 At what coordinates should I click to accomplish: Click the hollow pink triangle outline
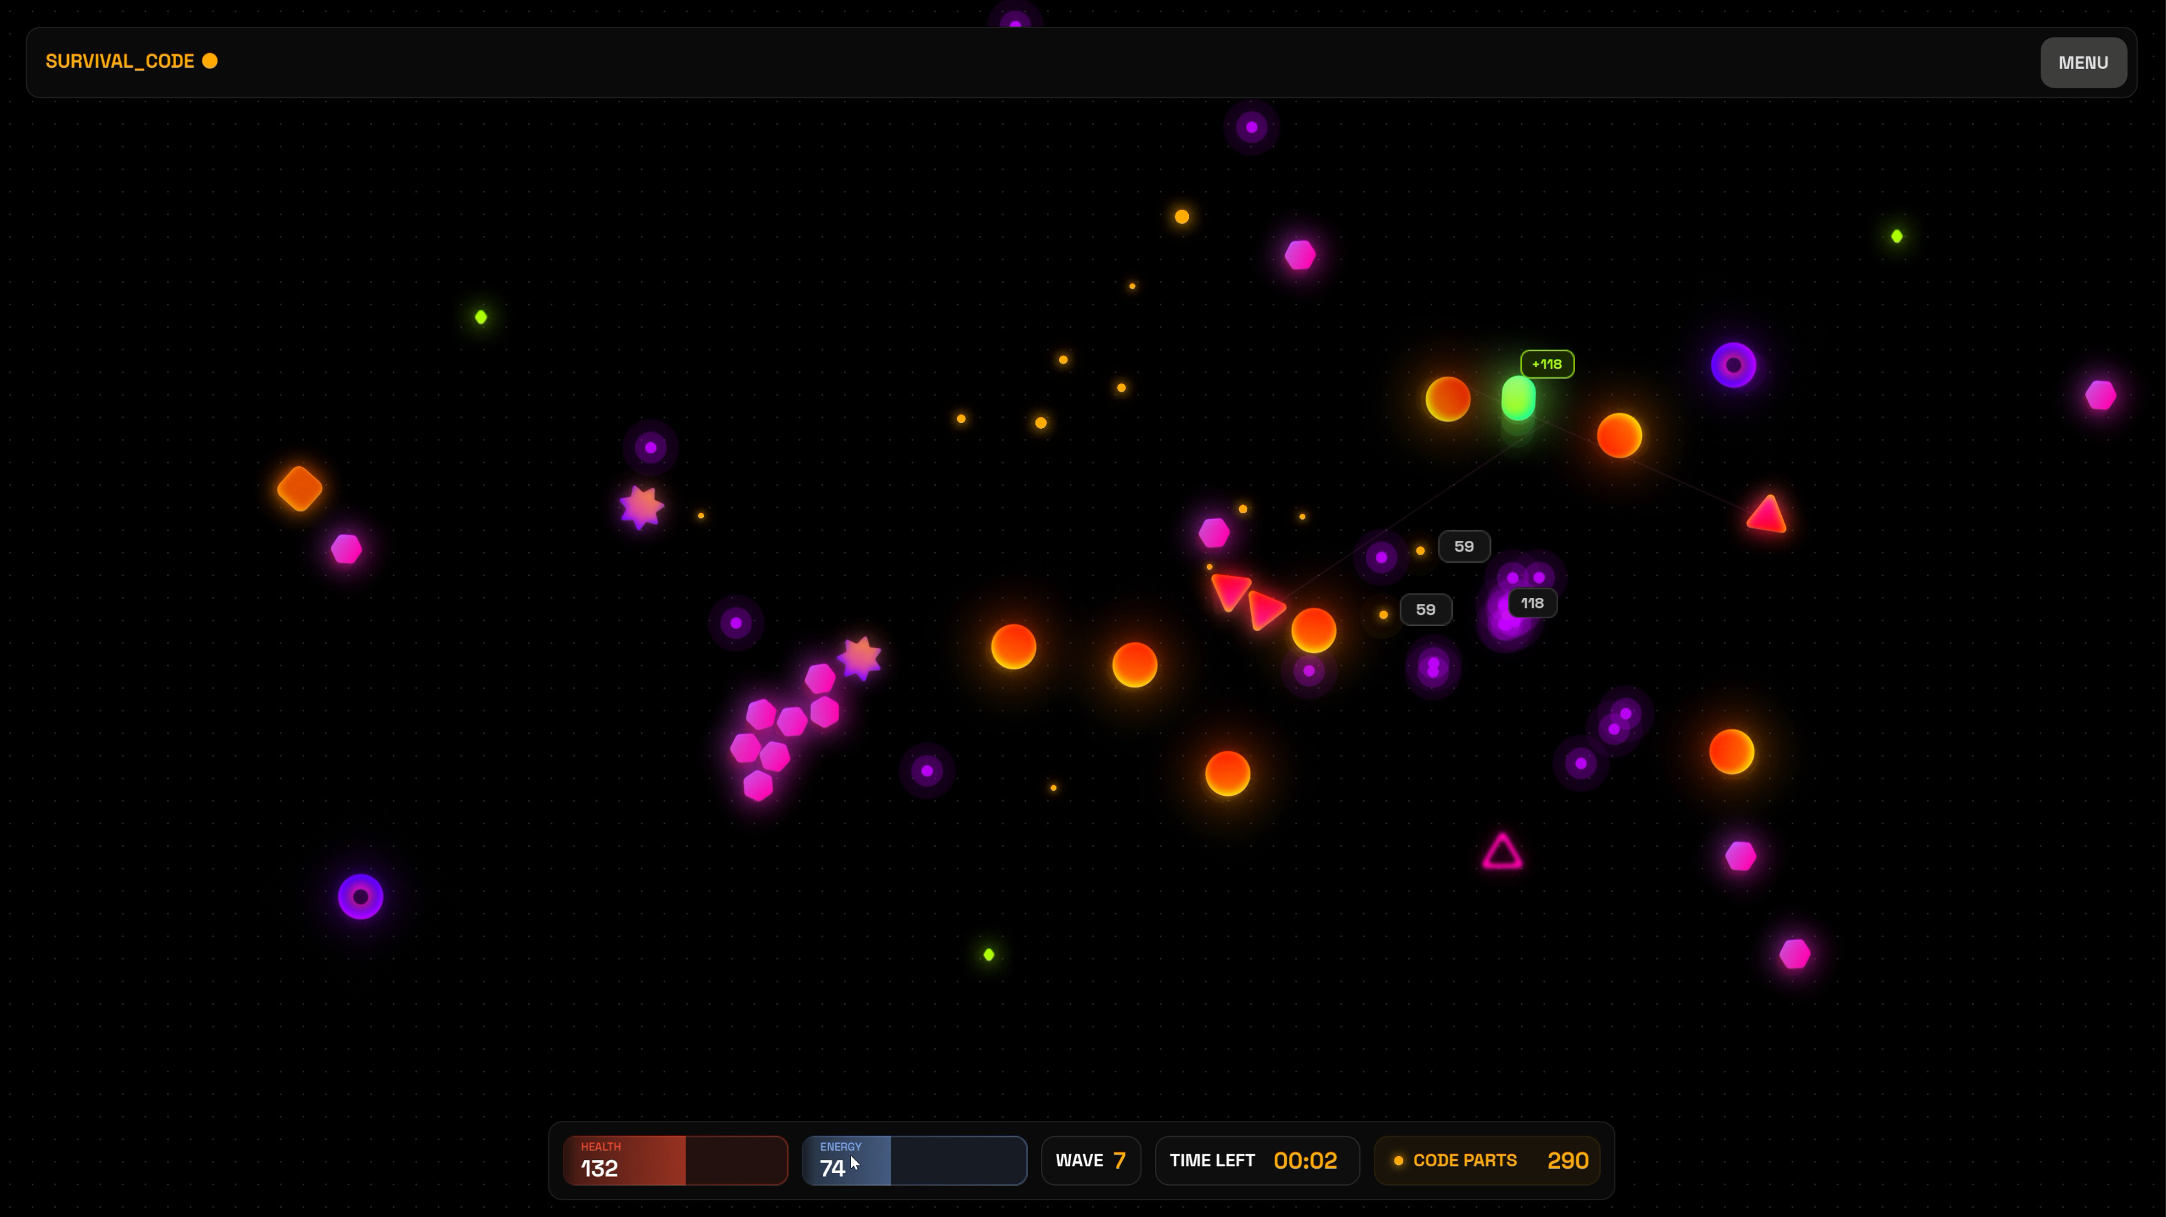[x=1502, y=852]
